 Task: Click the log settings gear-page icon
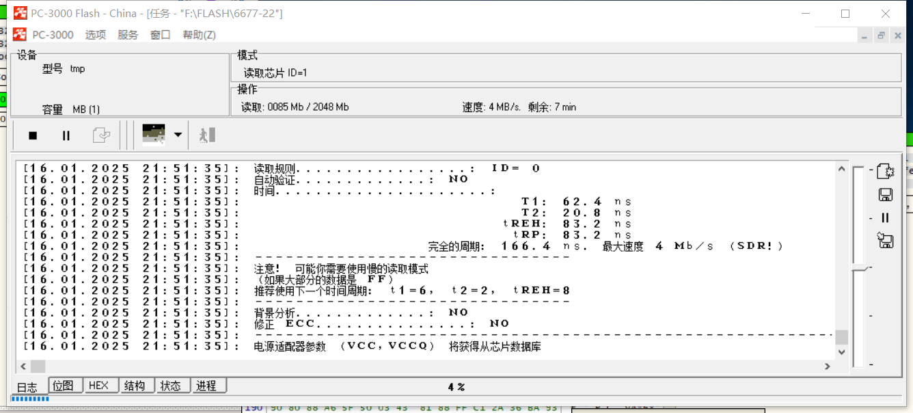[x=885, y=171]
